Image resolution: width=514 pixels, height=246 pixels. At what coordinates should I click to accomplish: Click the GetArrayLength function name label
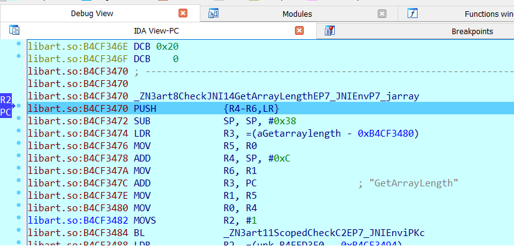point(276,96)
